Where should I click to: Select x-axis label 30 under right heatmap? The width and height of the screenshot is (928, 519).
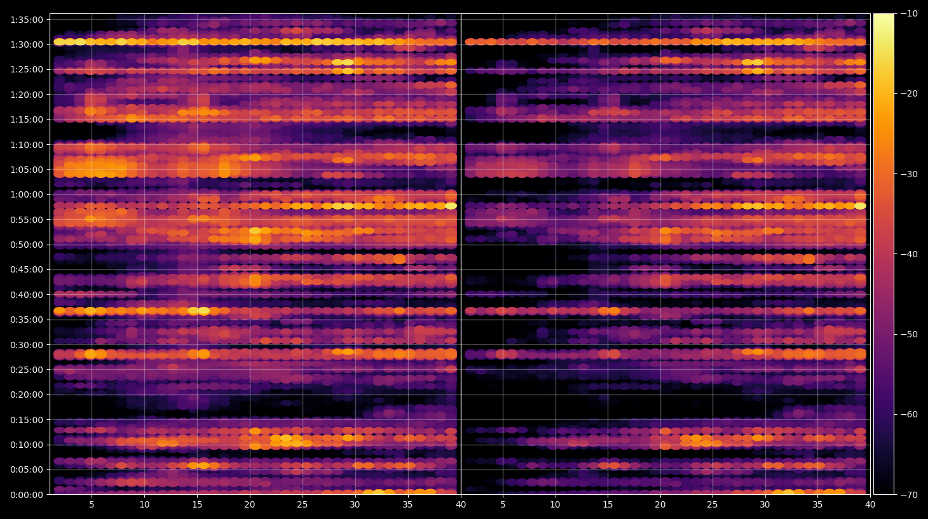coord(765,505)
